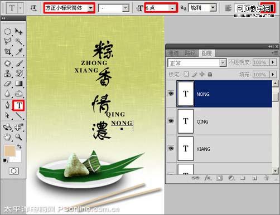Screen dimensions: 280x215
Task: Open the foreground color picker
Action: tap(9, 150)
